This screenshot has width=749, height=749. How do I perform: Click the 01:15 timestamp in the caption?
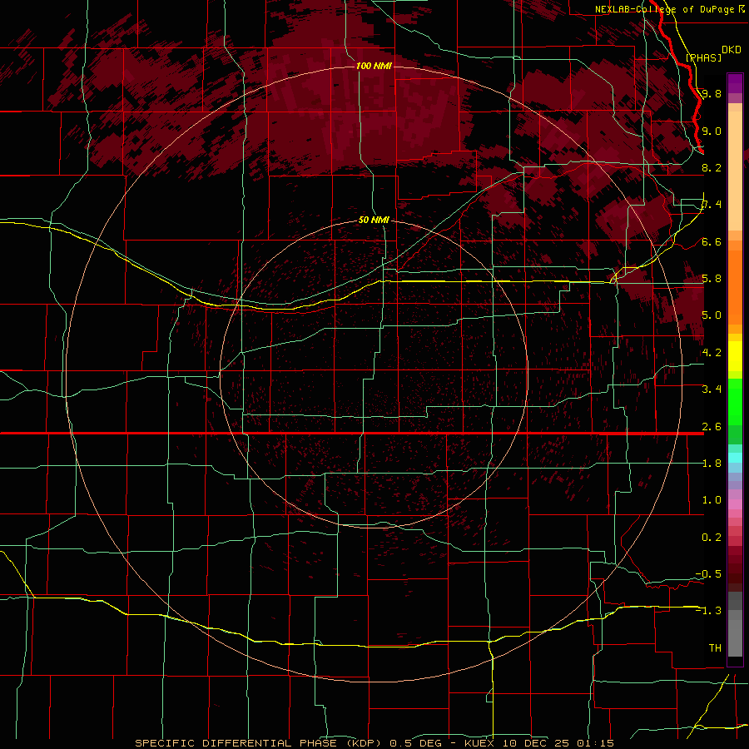click(x=595, y=743)
